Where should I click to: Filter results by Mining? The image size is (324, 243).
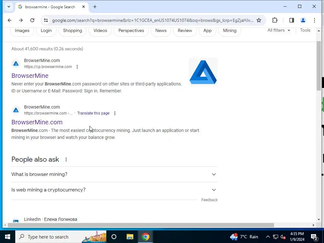point(230,31)
